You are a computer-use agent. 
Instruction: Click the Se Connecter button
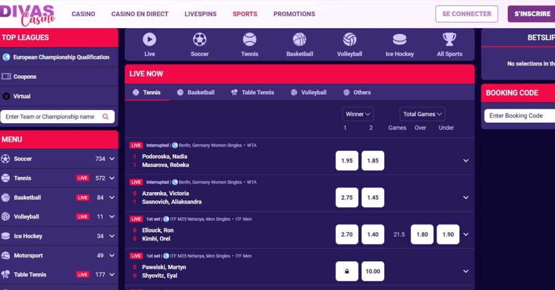(467, 14)
